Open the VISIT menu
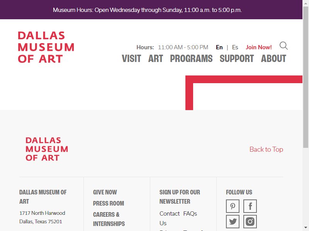Image resolution: width=309 pixels, height=231 pixels. (131, 59)
